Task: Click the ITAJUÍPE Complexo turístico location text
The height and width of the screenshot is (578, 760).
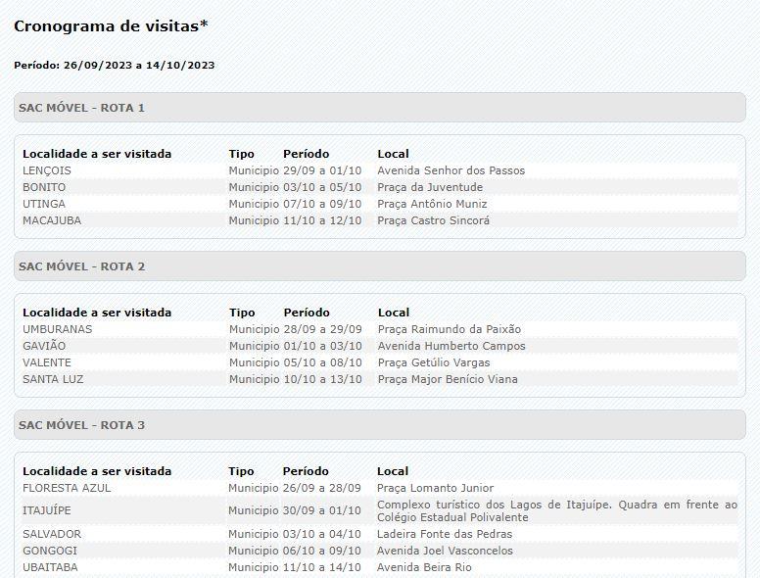Action: coord(556,510)
